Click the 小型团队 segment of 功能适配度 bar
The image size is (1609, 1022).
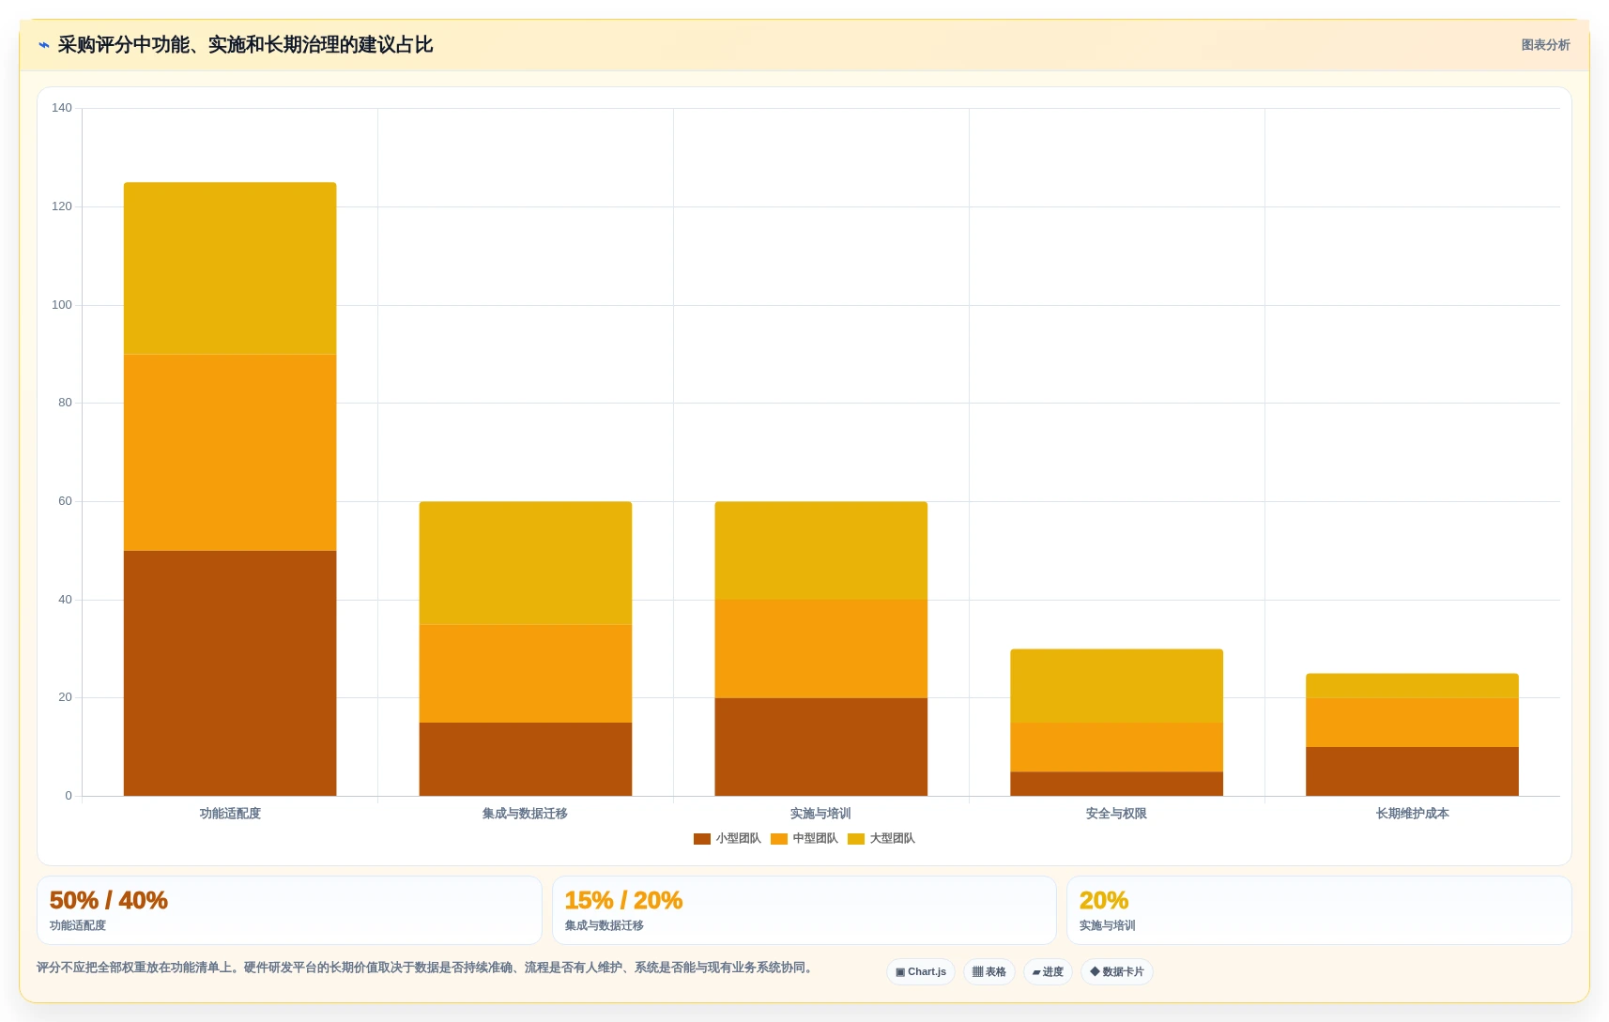point(230,673)
